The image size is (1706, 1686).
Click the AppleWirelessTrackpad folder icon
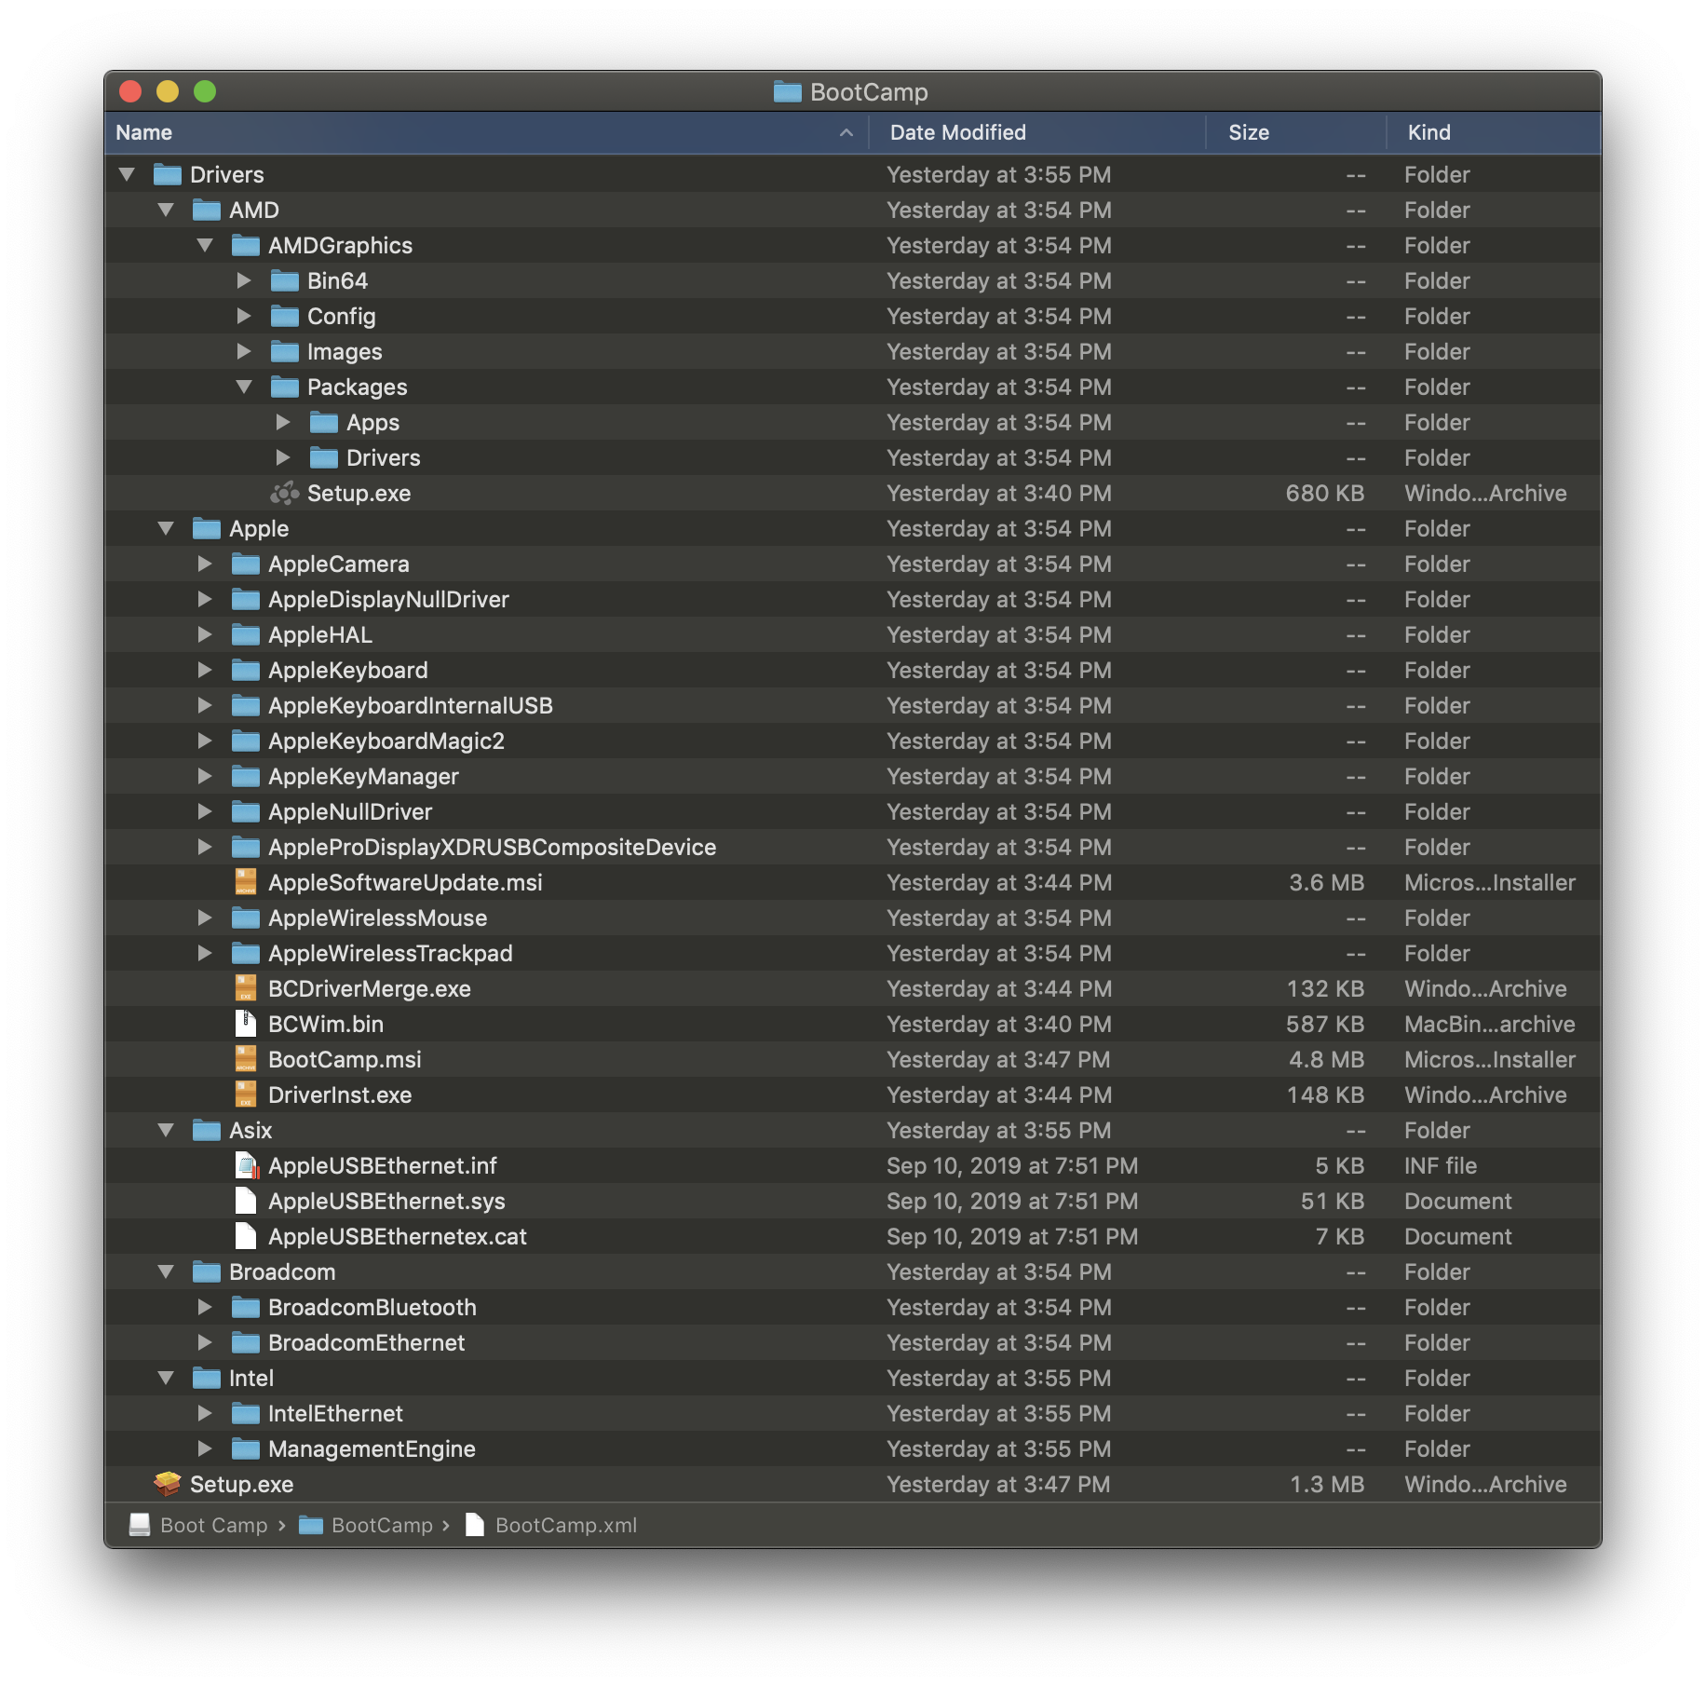coord(246,953)
